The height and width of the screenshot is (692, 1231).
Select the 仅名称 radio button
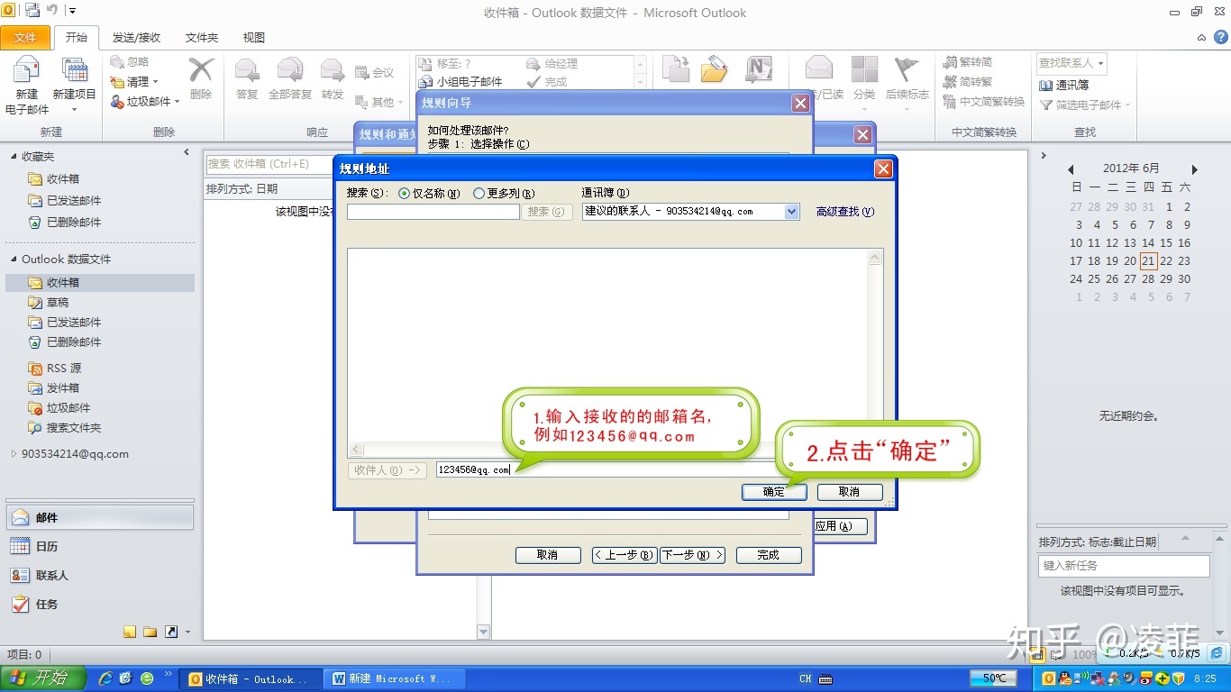[404, 194]
